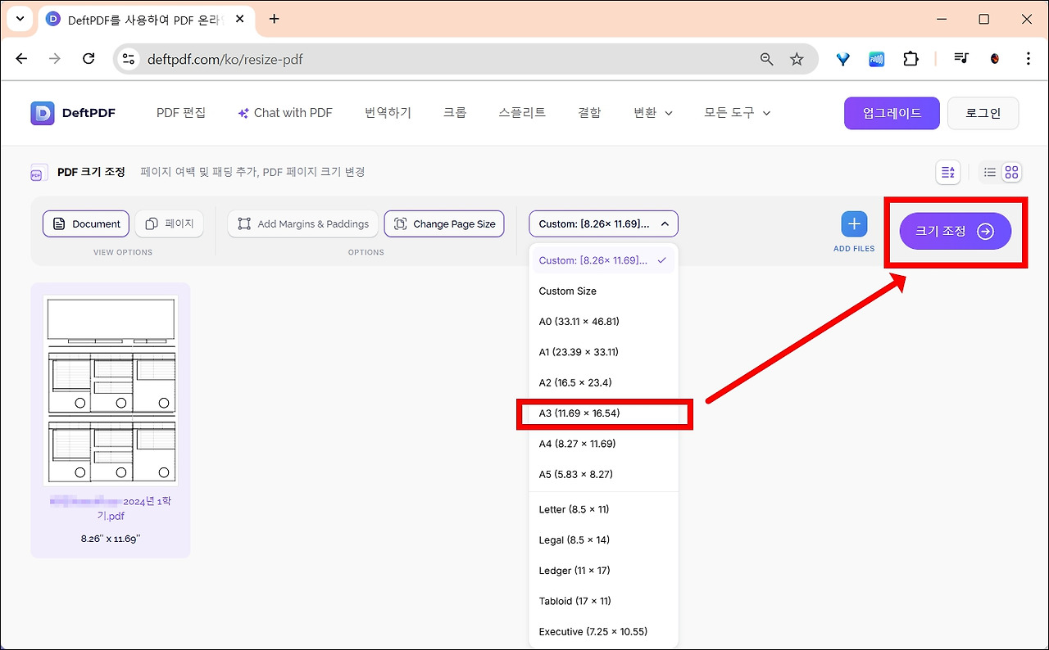Select the uploaded PDF thumbnail

pyautogui.click(x=111, y=391)
